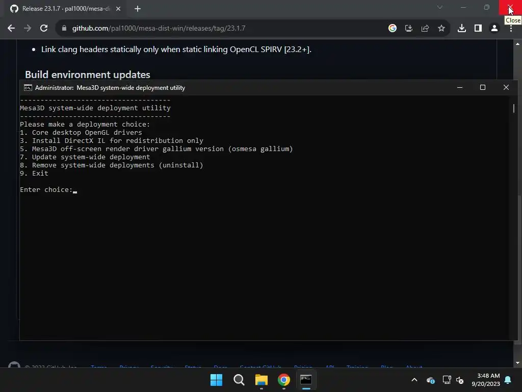The width and height of the screenshot is (522, 392).
Task: Click page scrollbar up arrow
Action: coord(517,44)
